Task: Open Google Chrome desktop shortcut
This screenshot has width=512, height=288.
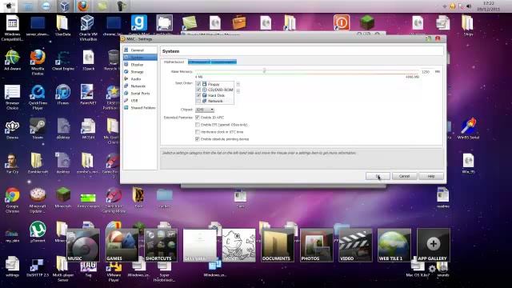Action: [x=12, y=200]
